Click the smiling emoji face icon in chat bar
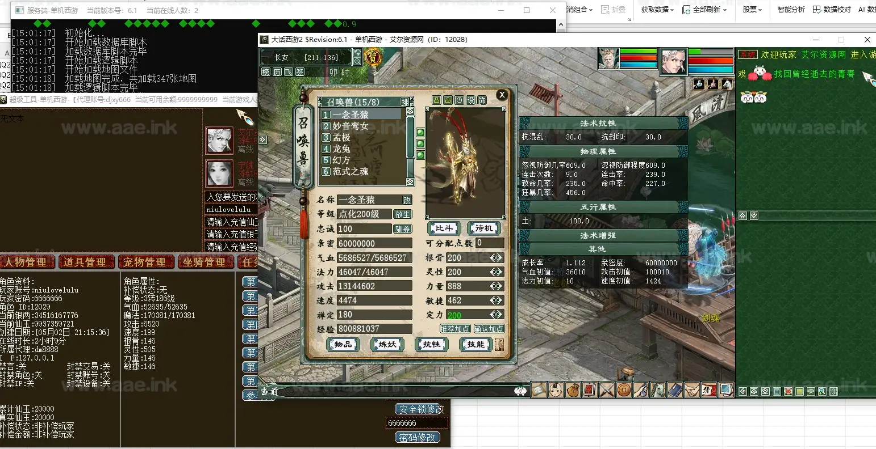 click(x=520, y=391)
